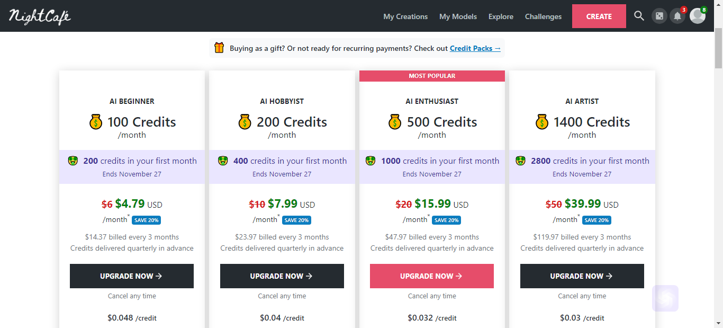The width and height of the screenshot is (723, 328).
Task: Click the money-face emoji in Enthusiast promo
Action: pos(370,161)
